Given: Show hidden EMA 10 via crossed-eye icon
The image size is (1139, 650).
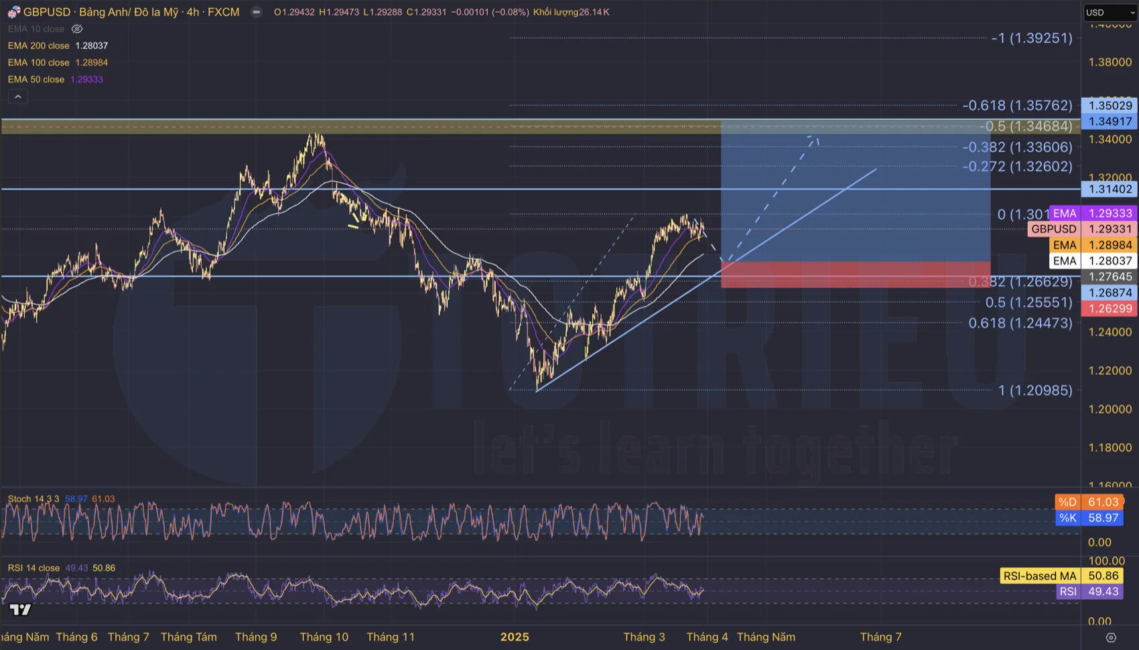Looking at the screenshot, I should (76, 28).
